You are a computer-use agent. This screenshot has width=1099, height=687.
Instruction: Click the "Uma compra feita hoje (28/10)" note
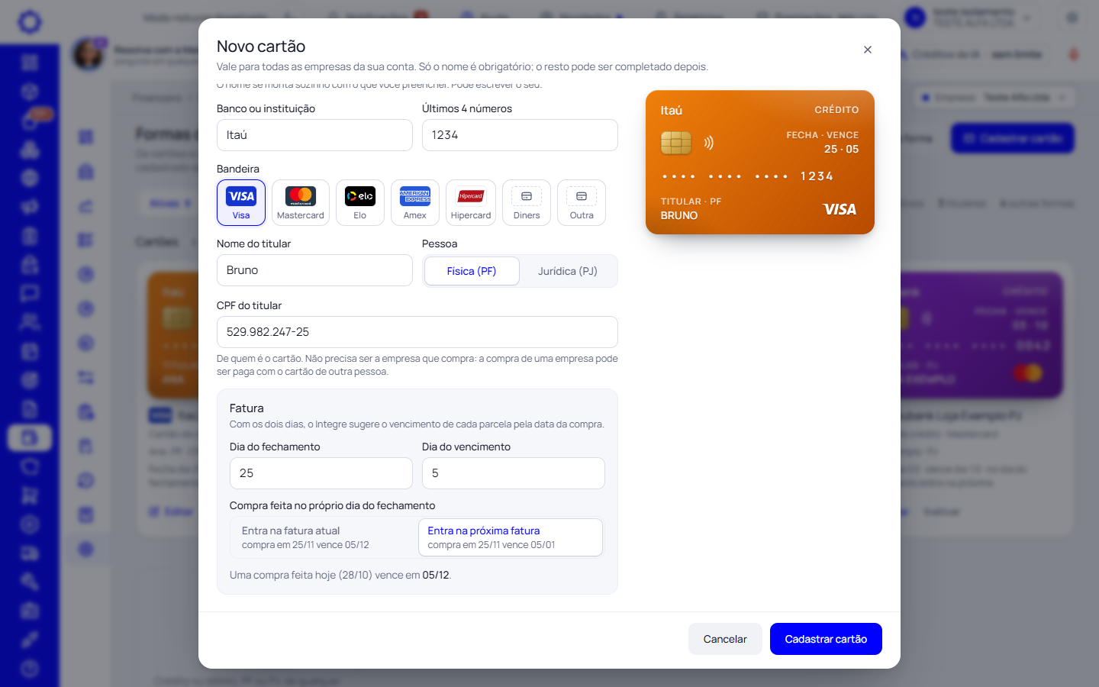(x=340, y=575)
